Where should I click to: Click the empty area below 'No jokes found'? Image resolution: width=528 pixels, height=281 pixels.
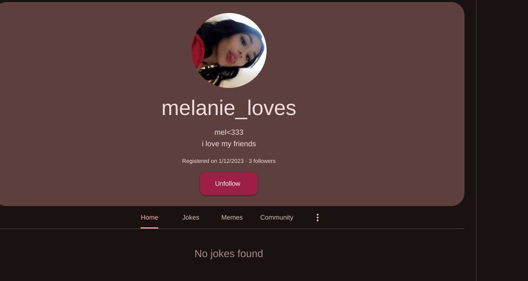229,271
